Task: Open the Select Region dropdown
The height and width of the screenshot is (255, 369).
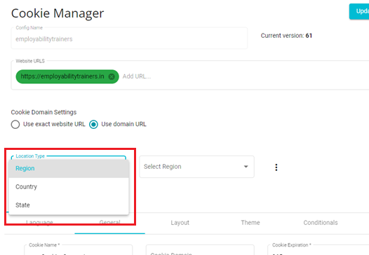Action: tap(196, 167)
